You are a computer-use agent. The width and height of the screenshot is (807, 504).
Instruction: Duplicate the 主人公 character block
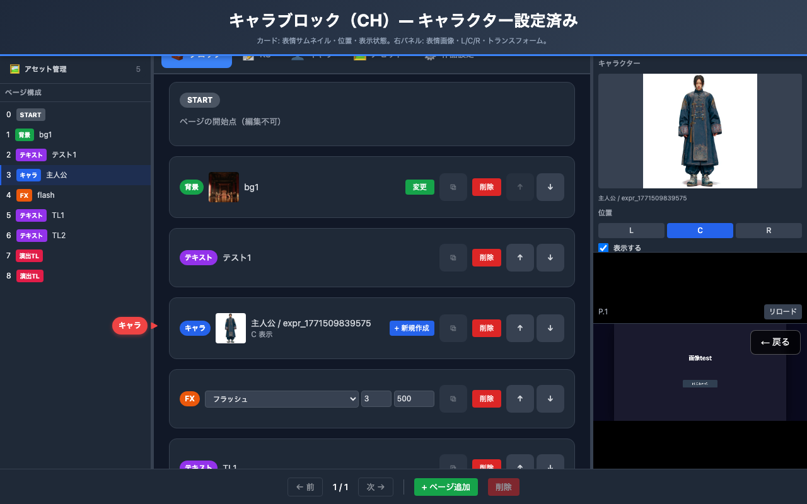click(453, 328)
